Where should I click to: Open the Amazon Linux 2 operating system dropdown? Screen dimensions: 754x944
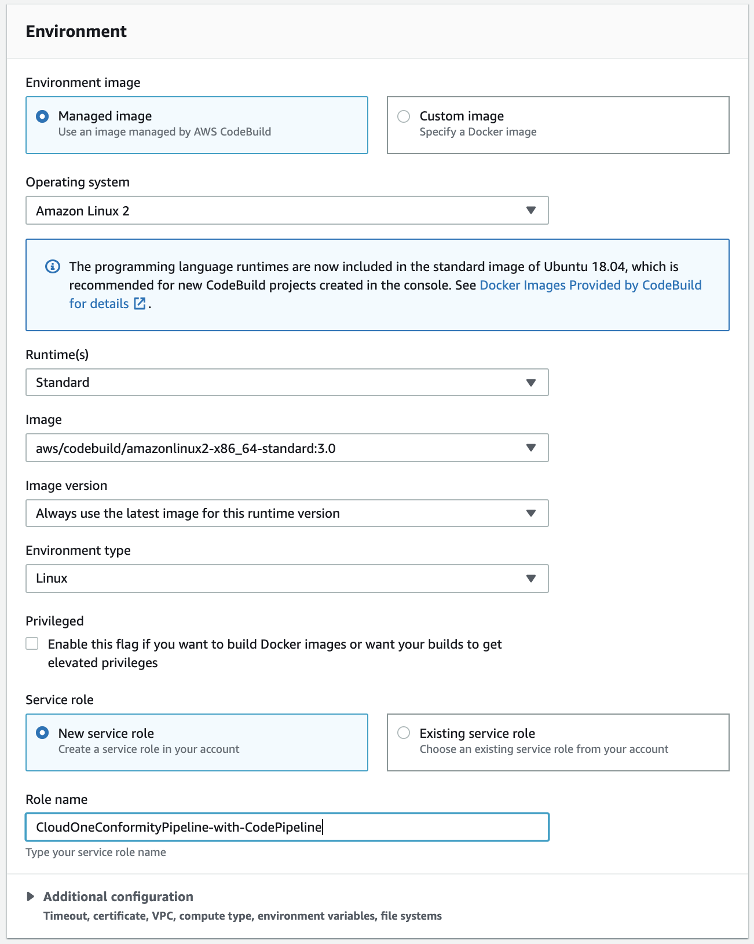click(287, 210)
